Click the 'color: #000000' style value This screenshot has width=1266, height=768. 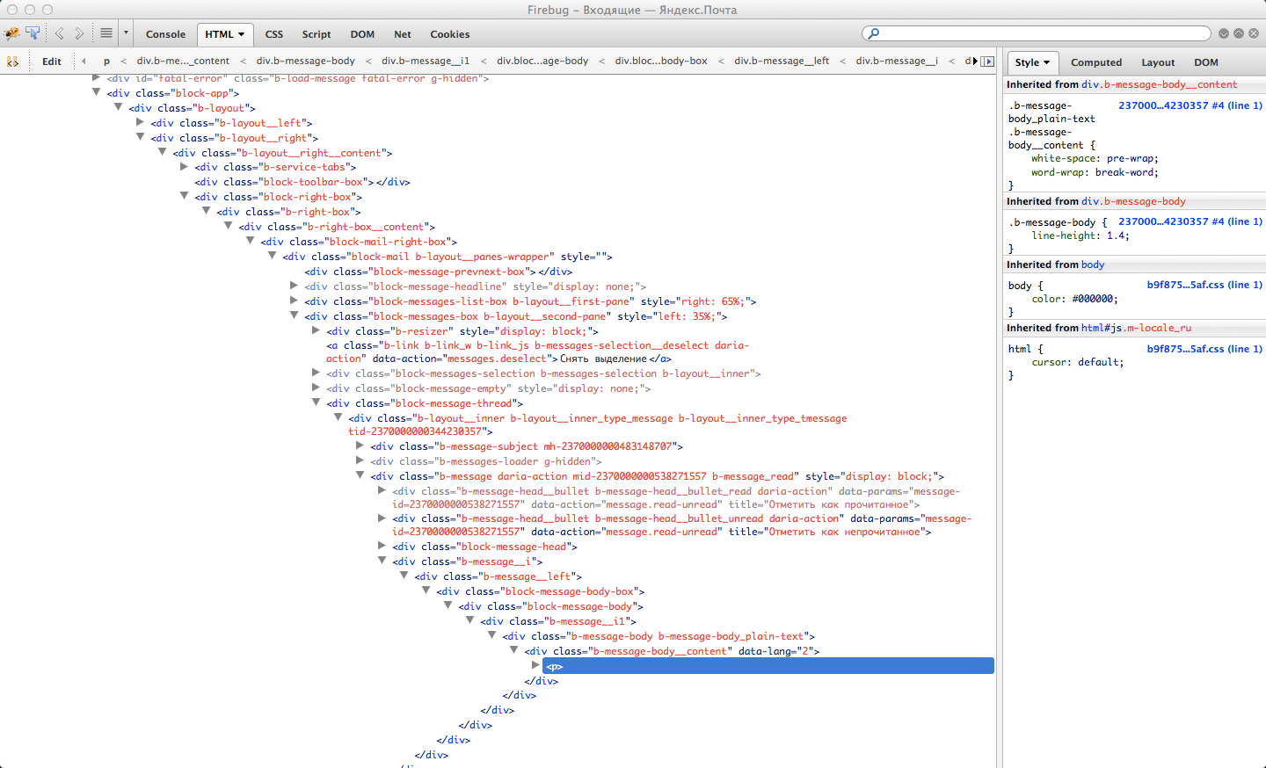coord(1092,299)
